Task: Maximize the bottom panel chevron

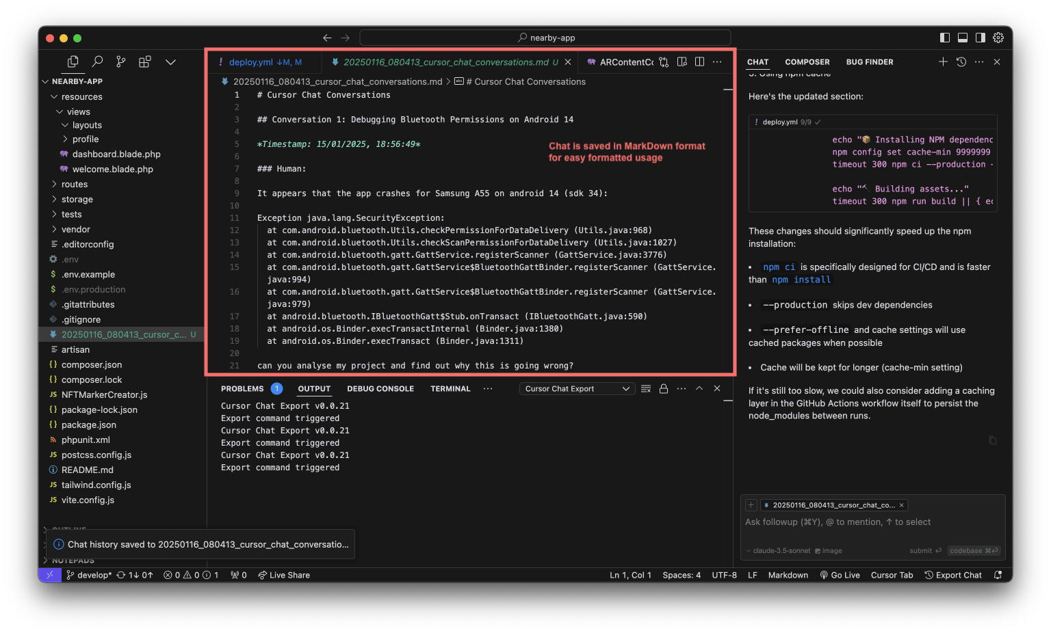Action: 699,388
